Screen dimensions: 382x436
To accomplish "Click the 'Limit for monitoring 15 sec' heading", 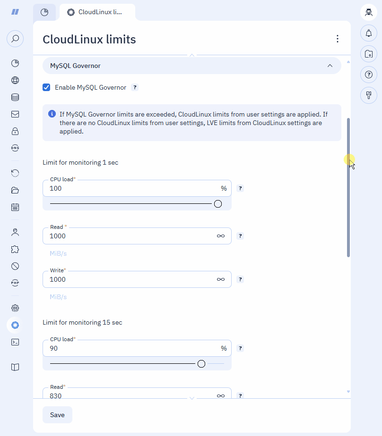I will pos(82,323).
